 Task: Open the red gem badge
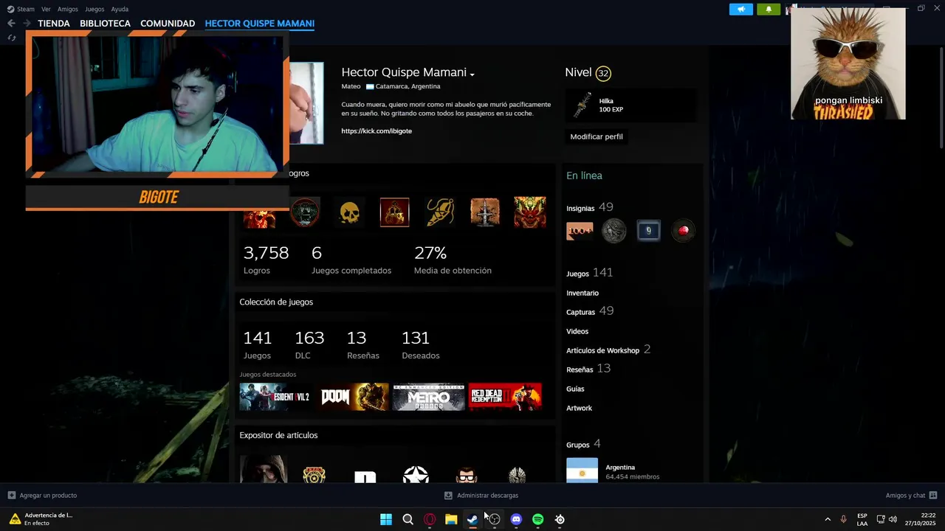[683, 231]
